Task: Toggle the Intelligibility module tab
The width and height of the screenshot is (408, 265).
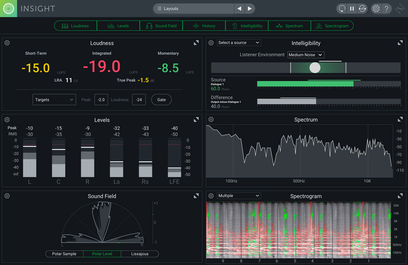Action: (x=247, y=26)
